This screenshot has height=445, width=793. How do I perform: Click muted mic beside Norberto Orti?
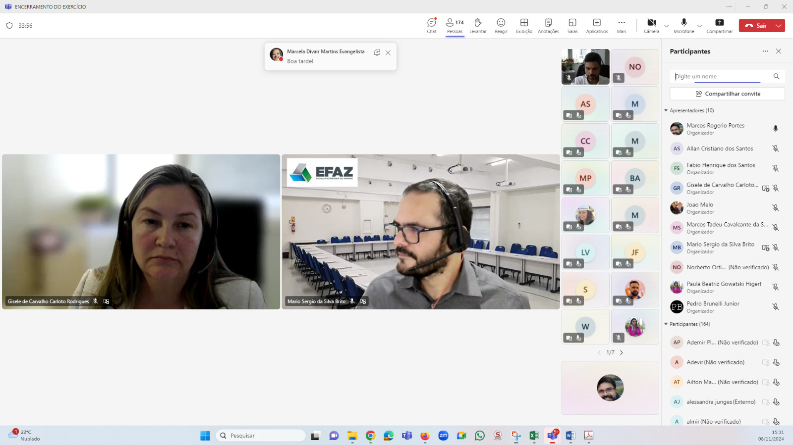[776, 267]
